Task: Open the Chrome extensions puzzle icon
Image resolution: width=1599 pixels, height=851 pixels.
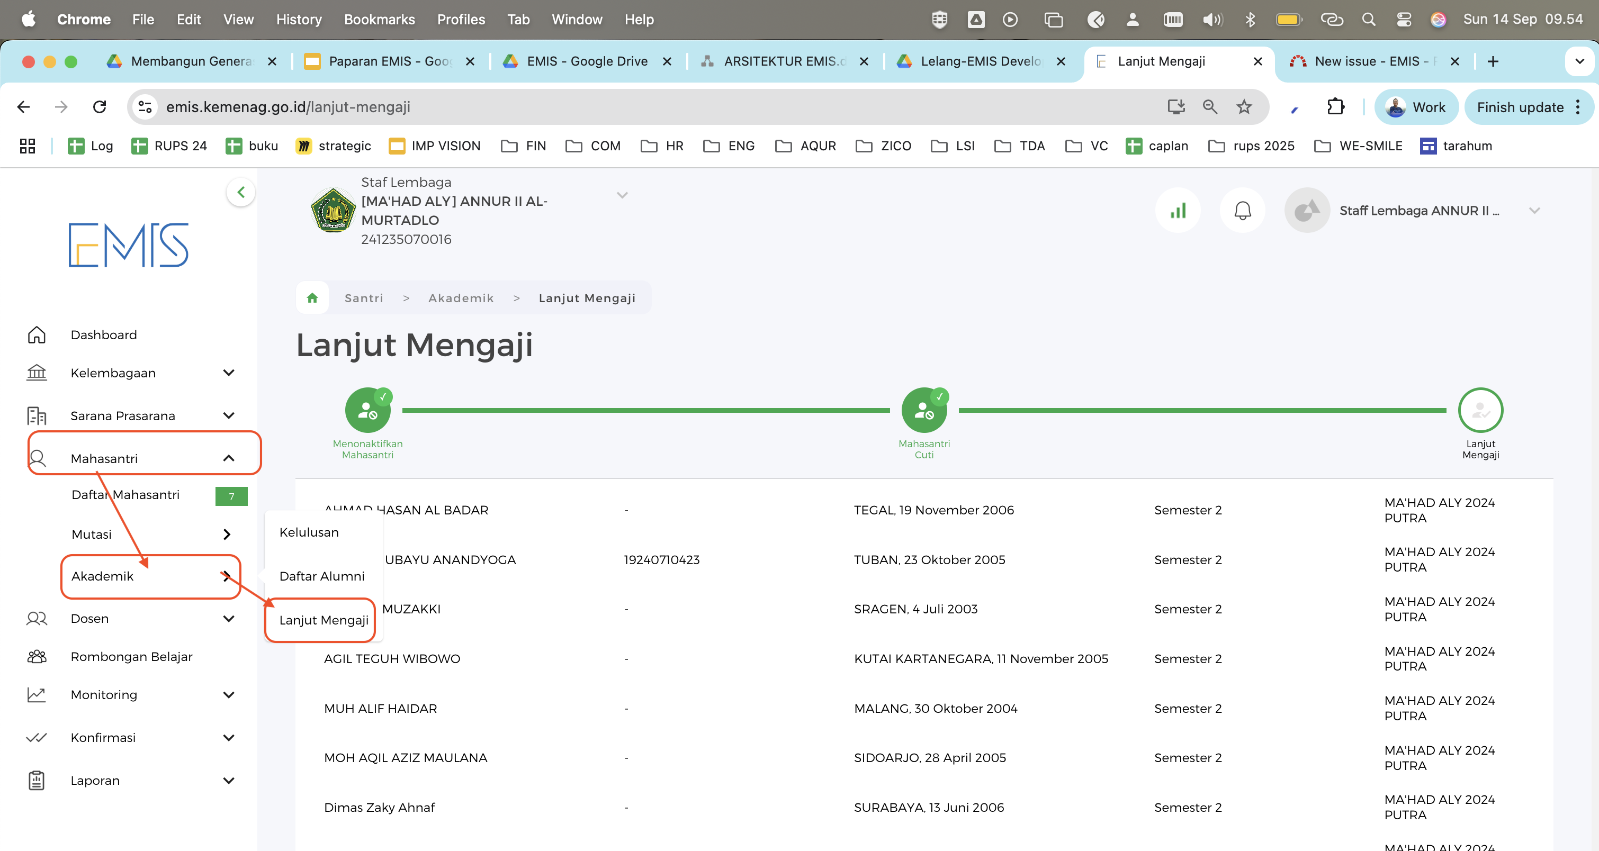Action: [x=1335, y=107]
